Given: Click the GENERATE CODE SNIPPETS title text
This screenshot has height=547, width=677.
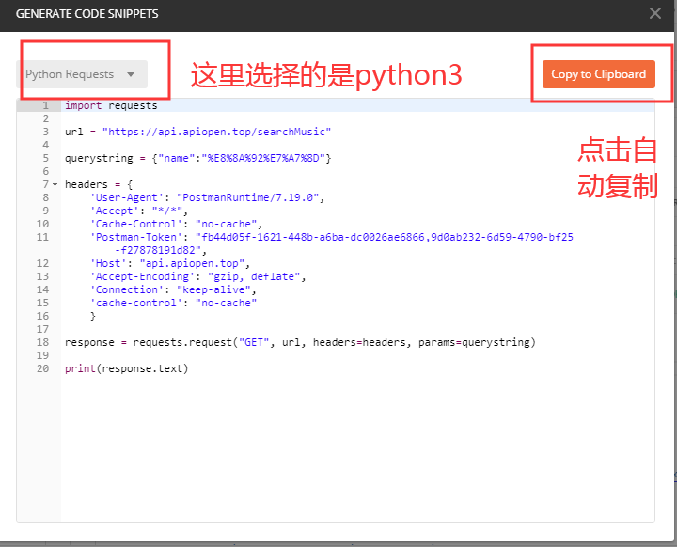Looking at the screenshot, I should pyautogui.click(x=87, y=14).
